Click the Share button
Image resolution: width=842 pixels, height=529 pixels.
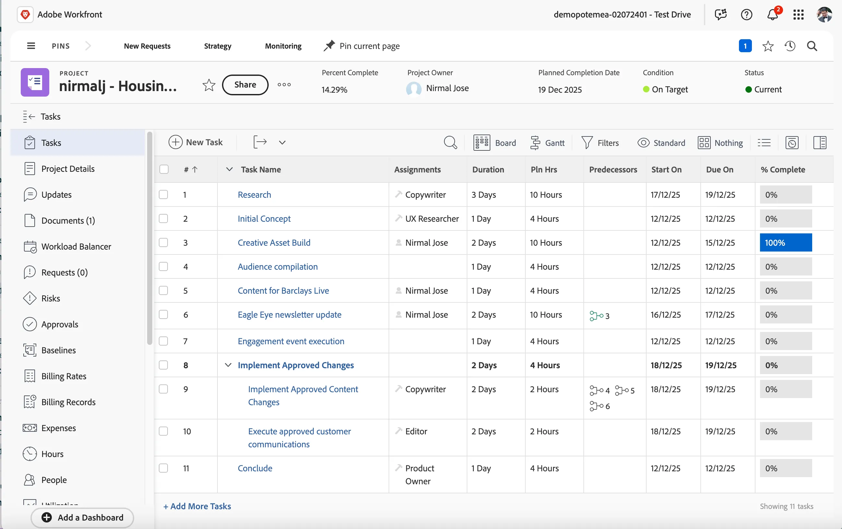(245, 85)
